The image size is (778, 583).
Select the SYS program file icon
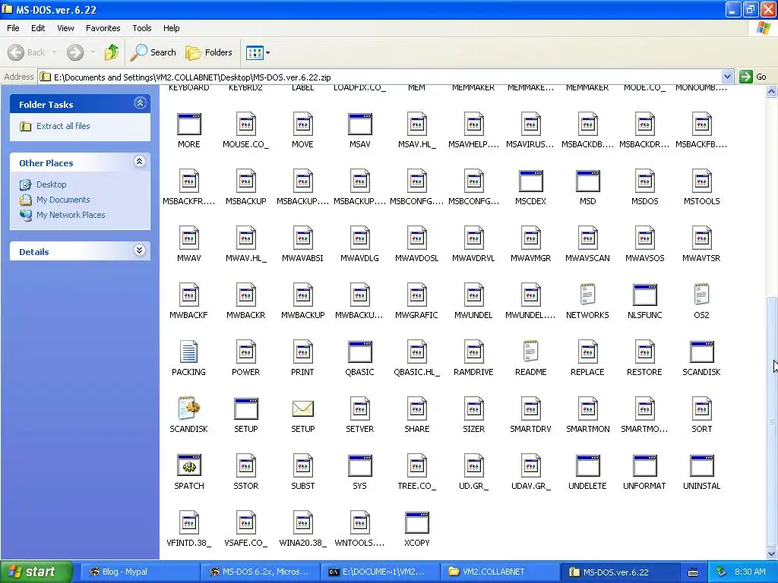tap(359, 466)
